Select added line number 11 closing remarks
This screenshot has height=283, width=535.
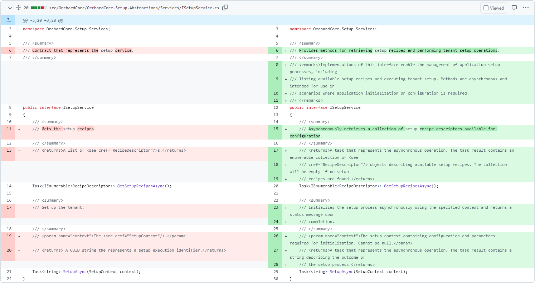pos(275,100)
